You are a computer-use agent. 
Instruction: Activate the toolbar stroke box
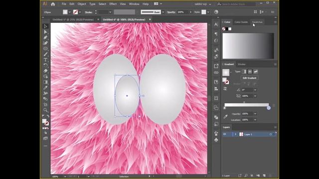pyautogui.click(x=47, y=123)
